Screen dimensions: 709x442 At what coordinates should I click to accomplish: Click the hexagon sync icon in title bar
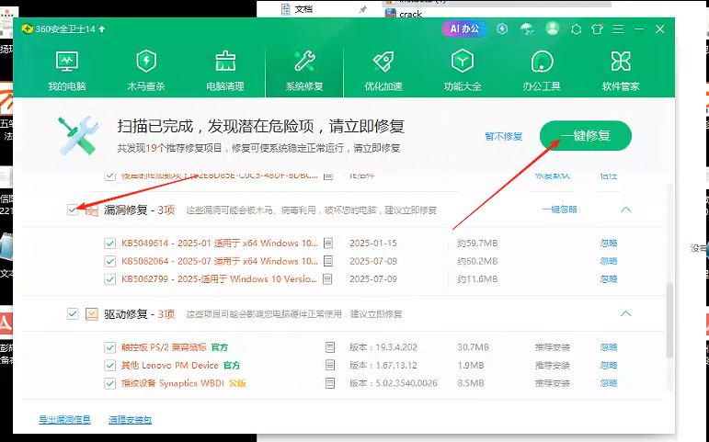click(576, 29)
